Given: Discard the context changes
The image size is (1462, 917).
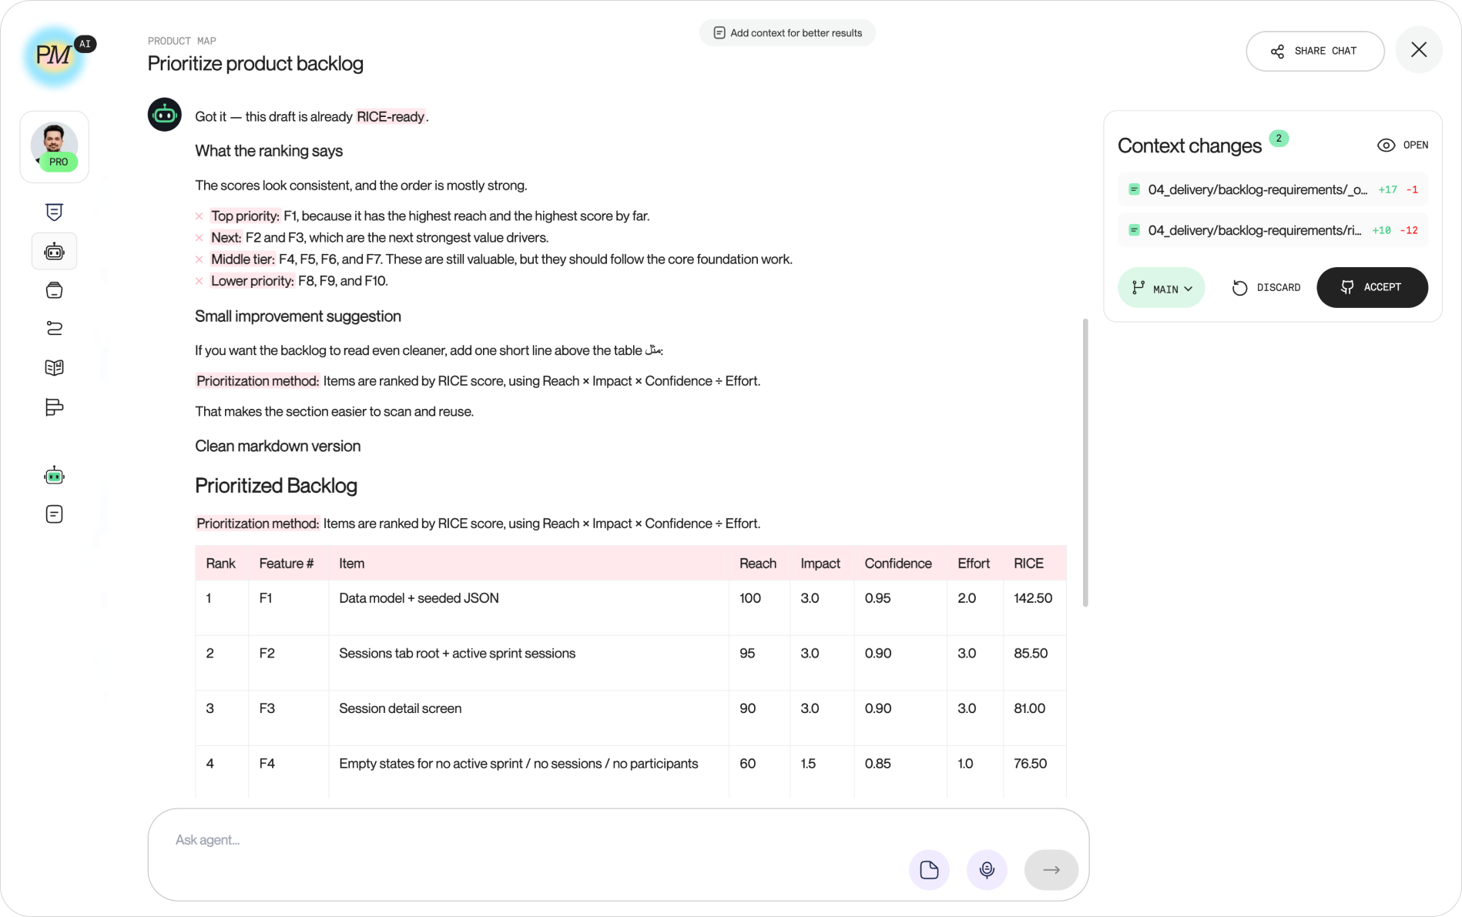Looking at the screenshot, I should pos(1266,287).
